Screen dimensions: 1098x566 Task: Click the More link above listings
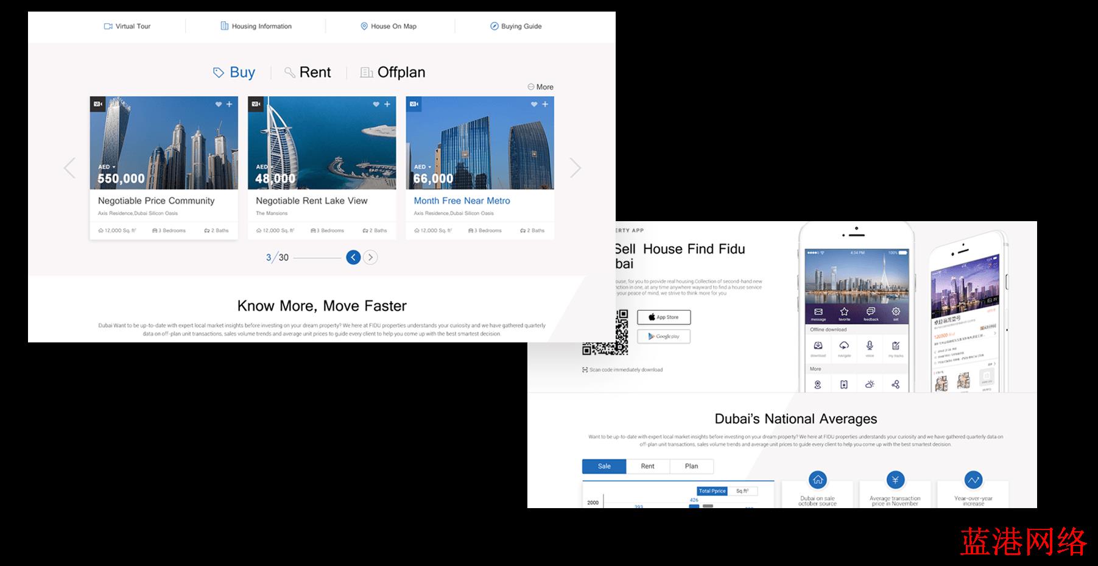click(x=541, y=87)
